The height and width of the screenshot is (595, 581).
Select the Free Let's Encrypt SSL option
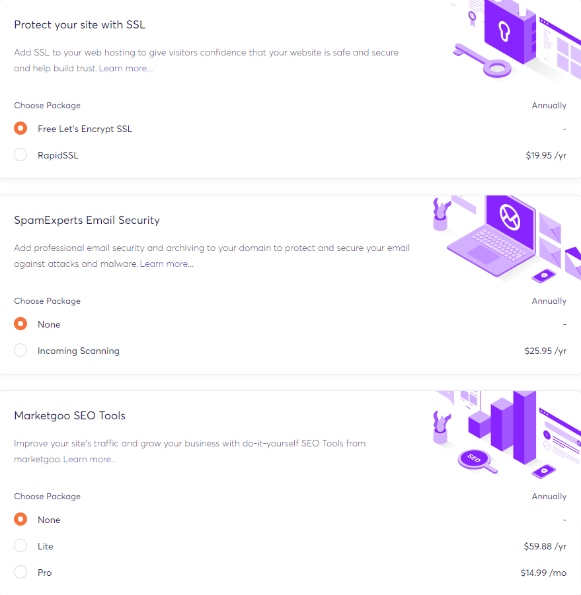(20, 128)
